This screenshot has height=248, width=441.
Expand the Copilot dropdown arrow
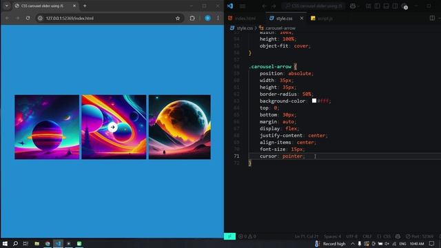click(x=358, y=6)
